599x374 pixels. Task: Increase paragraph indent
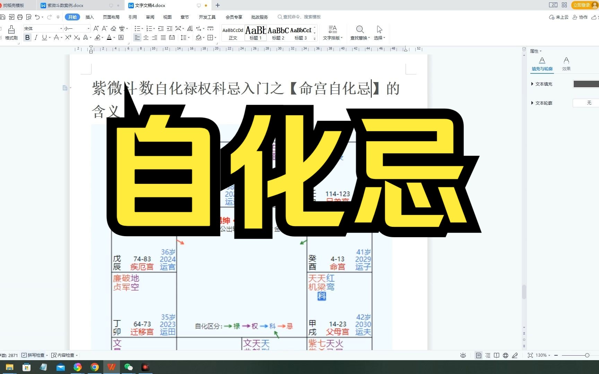tap(170, 28)
